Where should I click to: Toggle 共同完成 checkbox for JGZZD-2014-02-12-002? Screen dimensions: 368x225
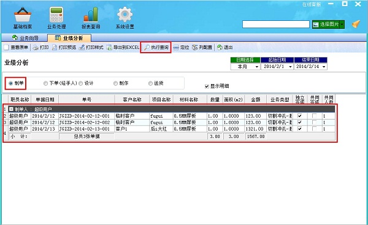pos(314,122)
